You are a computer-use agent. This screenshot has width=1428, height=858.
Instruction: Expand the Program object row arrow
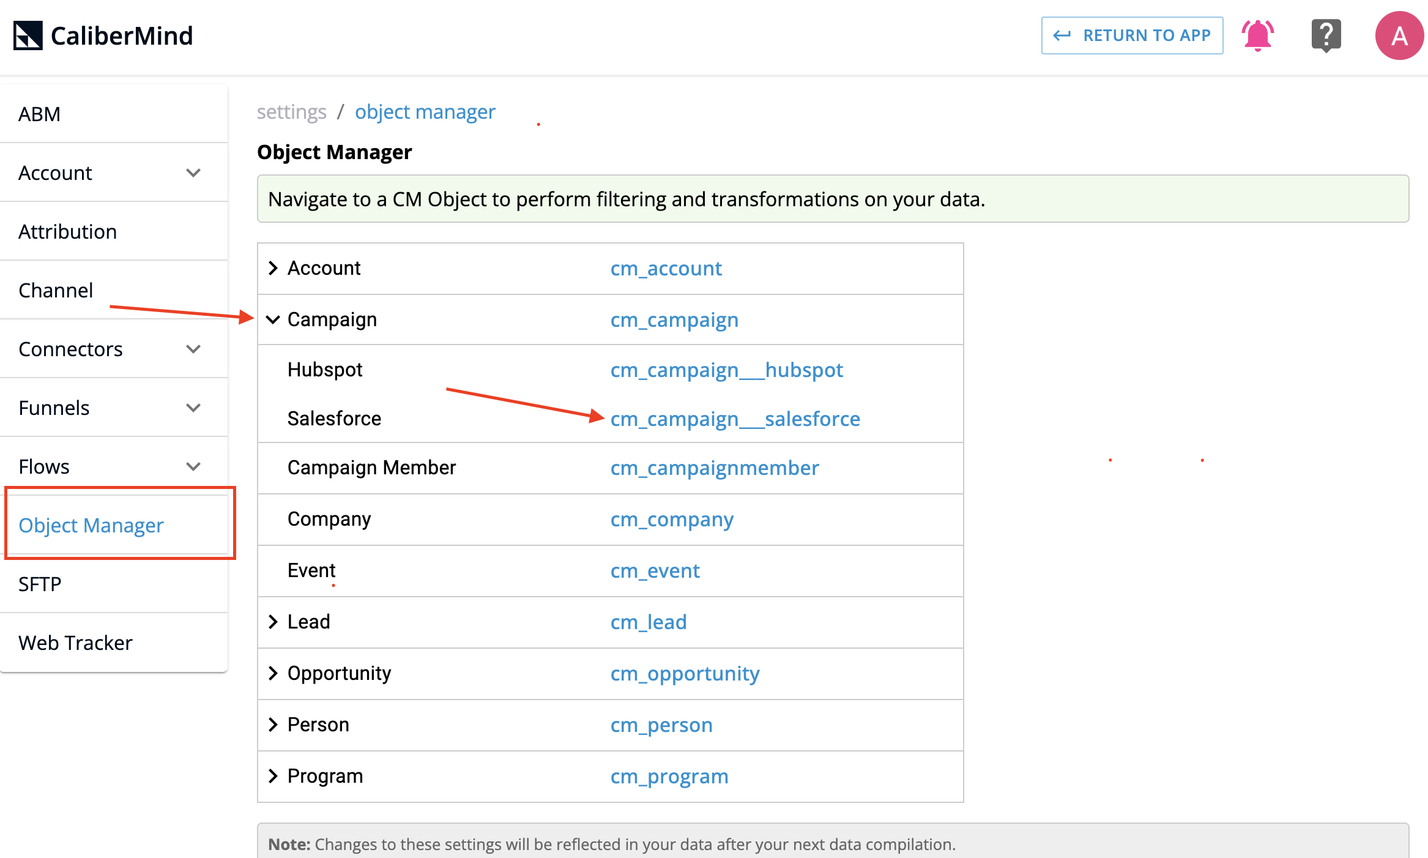(x=273, y=776)
